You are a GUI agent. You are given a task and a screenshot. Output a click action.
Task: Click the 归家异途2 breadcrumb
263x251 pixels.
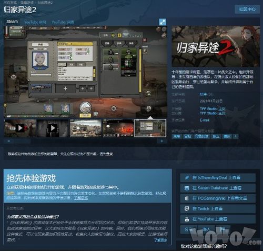coord(45,3)
